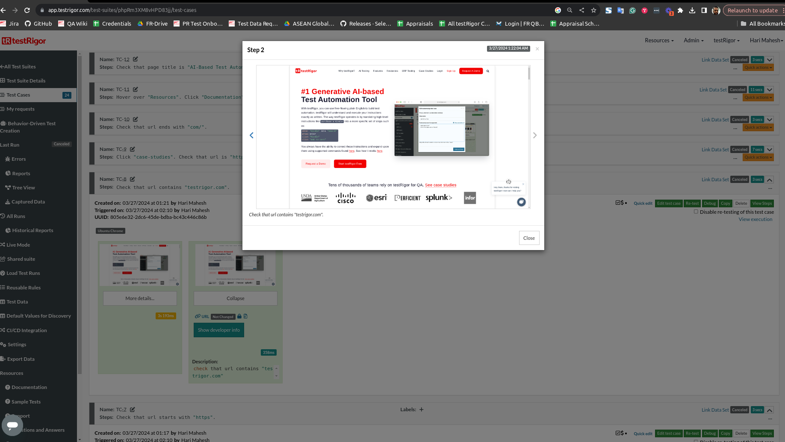Go to next step using right arrow

click(534, 136)
